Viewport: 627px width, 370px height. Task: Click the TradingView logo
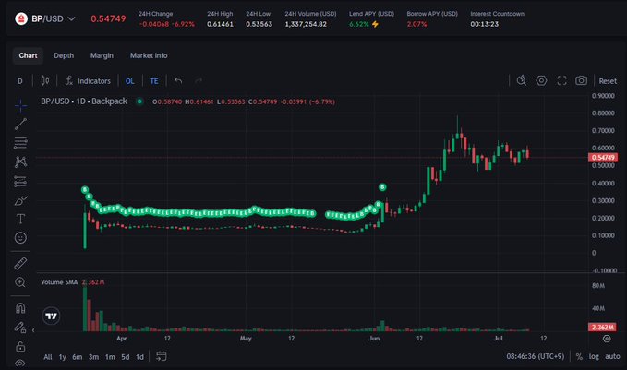point(51,316)
